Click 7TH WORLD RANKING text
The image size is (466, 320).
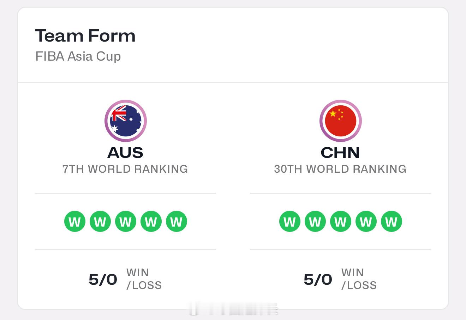(x=125, y=169)
